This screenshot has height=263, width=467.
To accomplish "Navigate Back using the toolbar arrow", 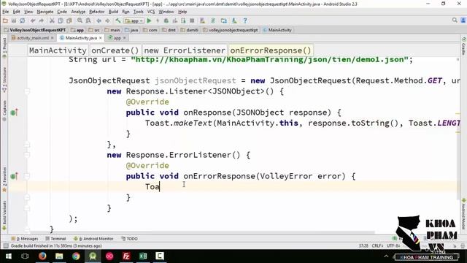I will pos(99,20).
